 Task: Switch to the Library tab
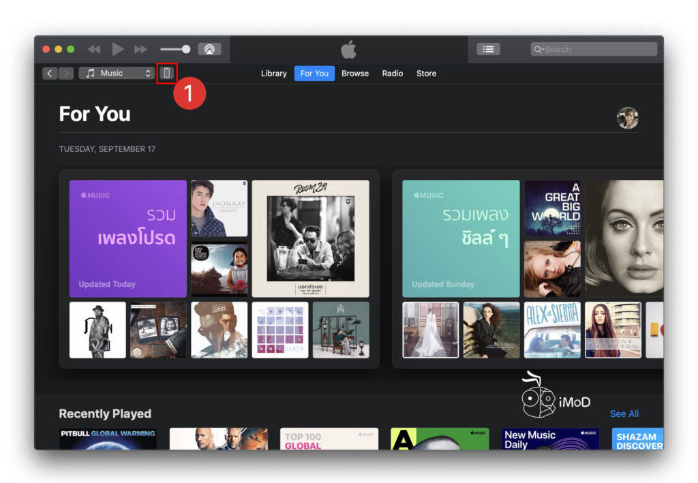pos(273,73)
